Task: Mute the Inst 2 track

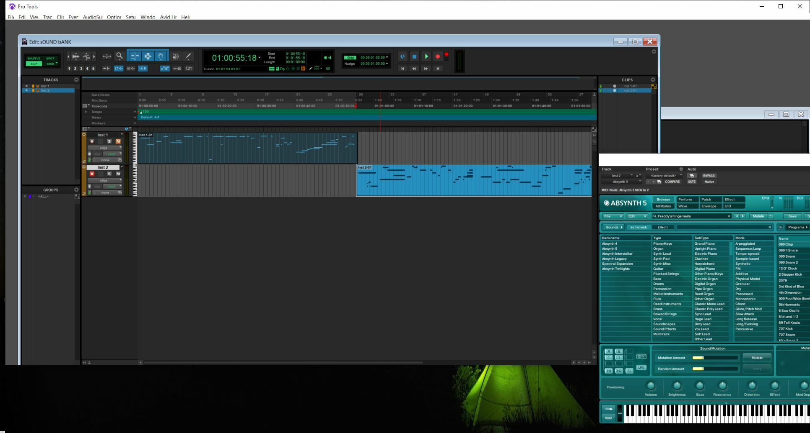Action: (118, 174)
